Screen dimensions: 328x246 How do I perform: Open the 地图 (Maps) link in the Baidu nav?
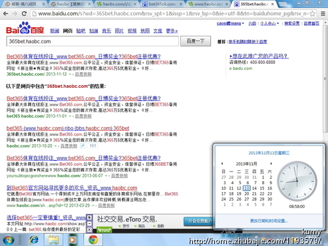(145, 31)
